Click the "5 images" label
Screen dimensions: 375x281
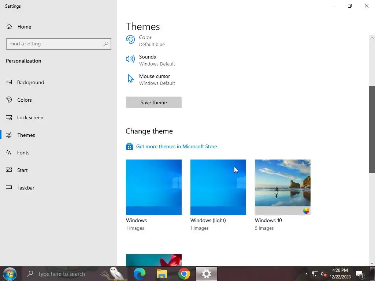tap(264, 228)
